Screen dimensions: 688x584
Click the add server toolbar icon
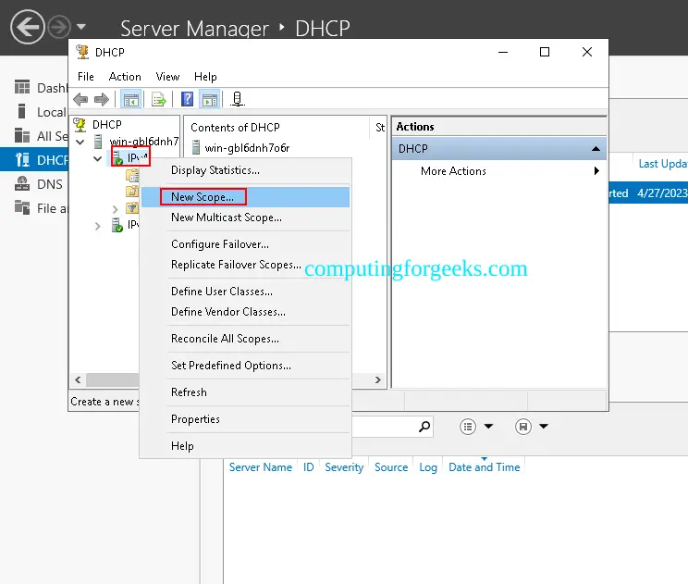tap(238, 99)
